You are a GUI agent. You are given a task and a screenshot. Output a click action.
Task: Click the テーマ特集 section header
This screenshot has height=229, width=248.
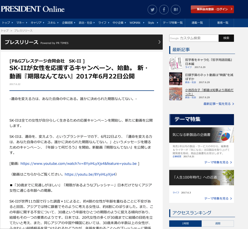(x=202, y=119)
